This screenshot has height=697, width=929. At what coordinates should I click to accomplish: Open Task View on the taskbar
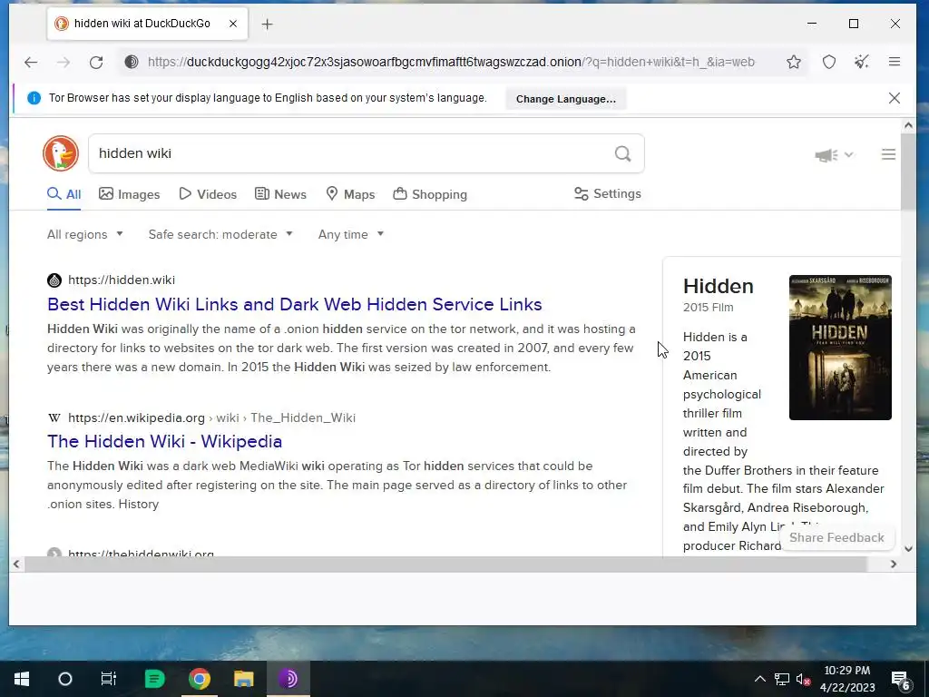point(109,679)
